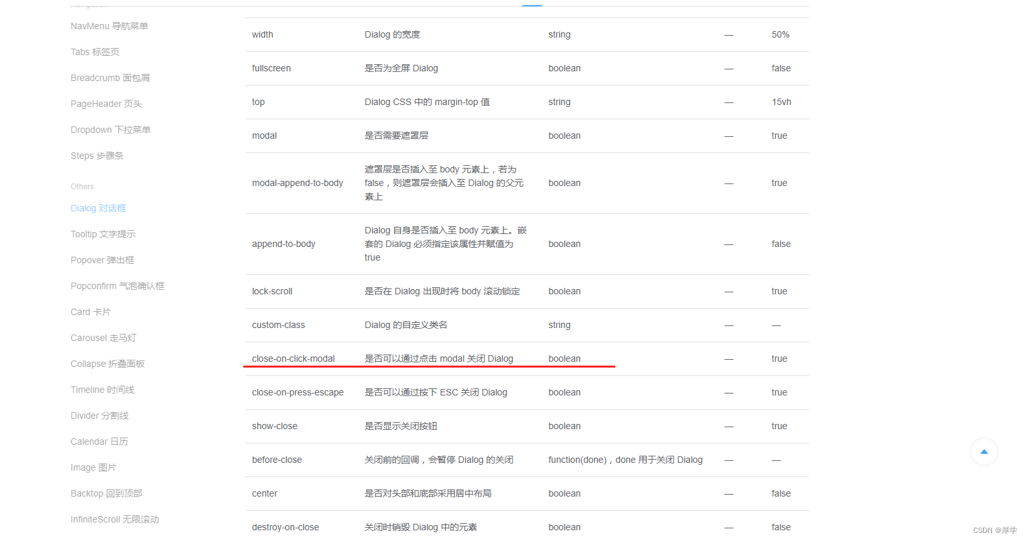Image resolution: width=1027 pixels, height=540 pixels.
Task: Click the append-to-body attribute name
Action: [x=284, y=244]
